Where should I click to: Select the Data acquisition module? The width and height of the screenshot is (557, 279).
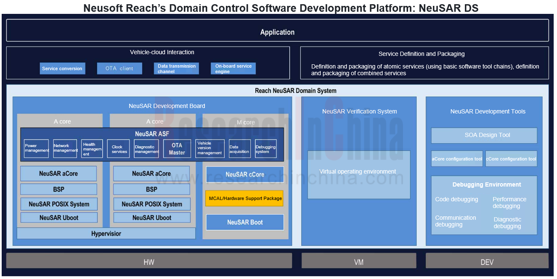(x=240, y=149)
